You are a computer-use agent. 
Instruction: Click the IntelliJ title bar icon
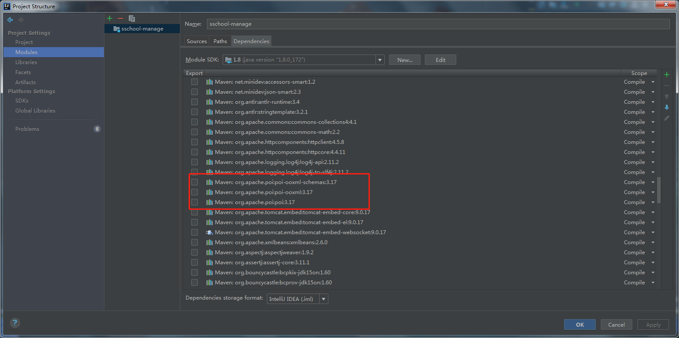pyautogui.click(x=7, y=6)
